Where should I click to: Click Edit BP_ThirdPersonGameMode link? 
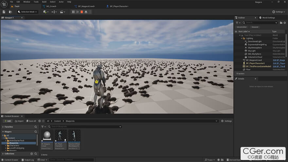click(x=279, y=66)
